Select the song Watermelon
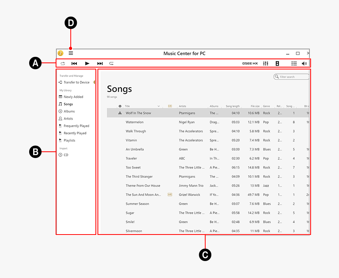The image size is (339, 278). (134, 122)
